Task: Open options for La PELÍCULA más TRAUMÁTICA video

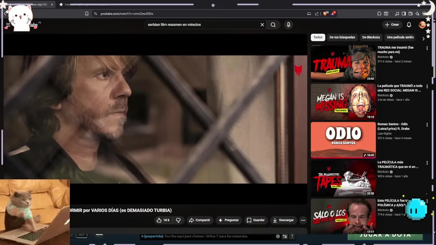Action: pyautogui.click(x=427, y=163)
